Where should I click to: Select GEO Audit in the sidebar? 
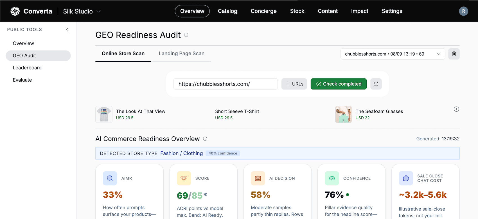38,56
